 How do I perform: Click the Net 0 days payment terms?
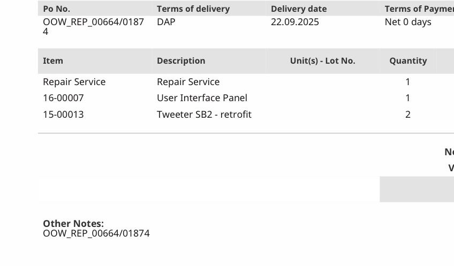click(x=408, y=22)
